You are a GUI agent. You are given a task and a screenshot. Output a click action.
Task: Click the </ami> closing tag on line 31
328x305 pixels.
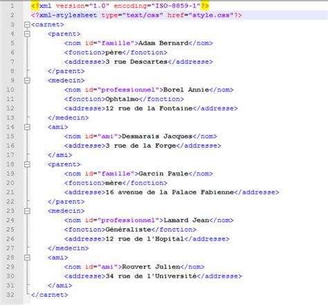(x=60, y=286)
